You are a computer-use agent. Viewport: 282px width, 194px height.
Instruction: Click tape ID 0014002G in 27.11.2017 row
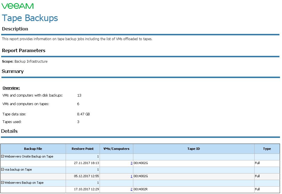pyautogui.click(x=141, y=163)
